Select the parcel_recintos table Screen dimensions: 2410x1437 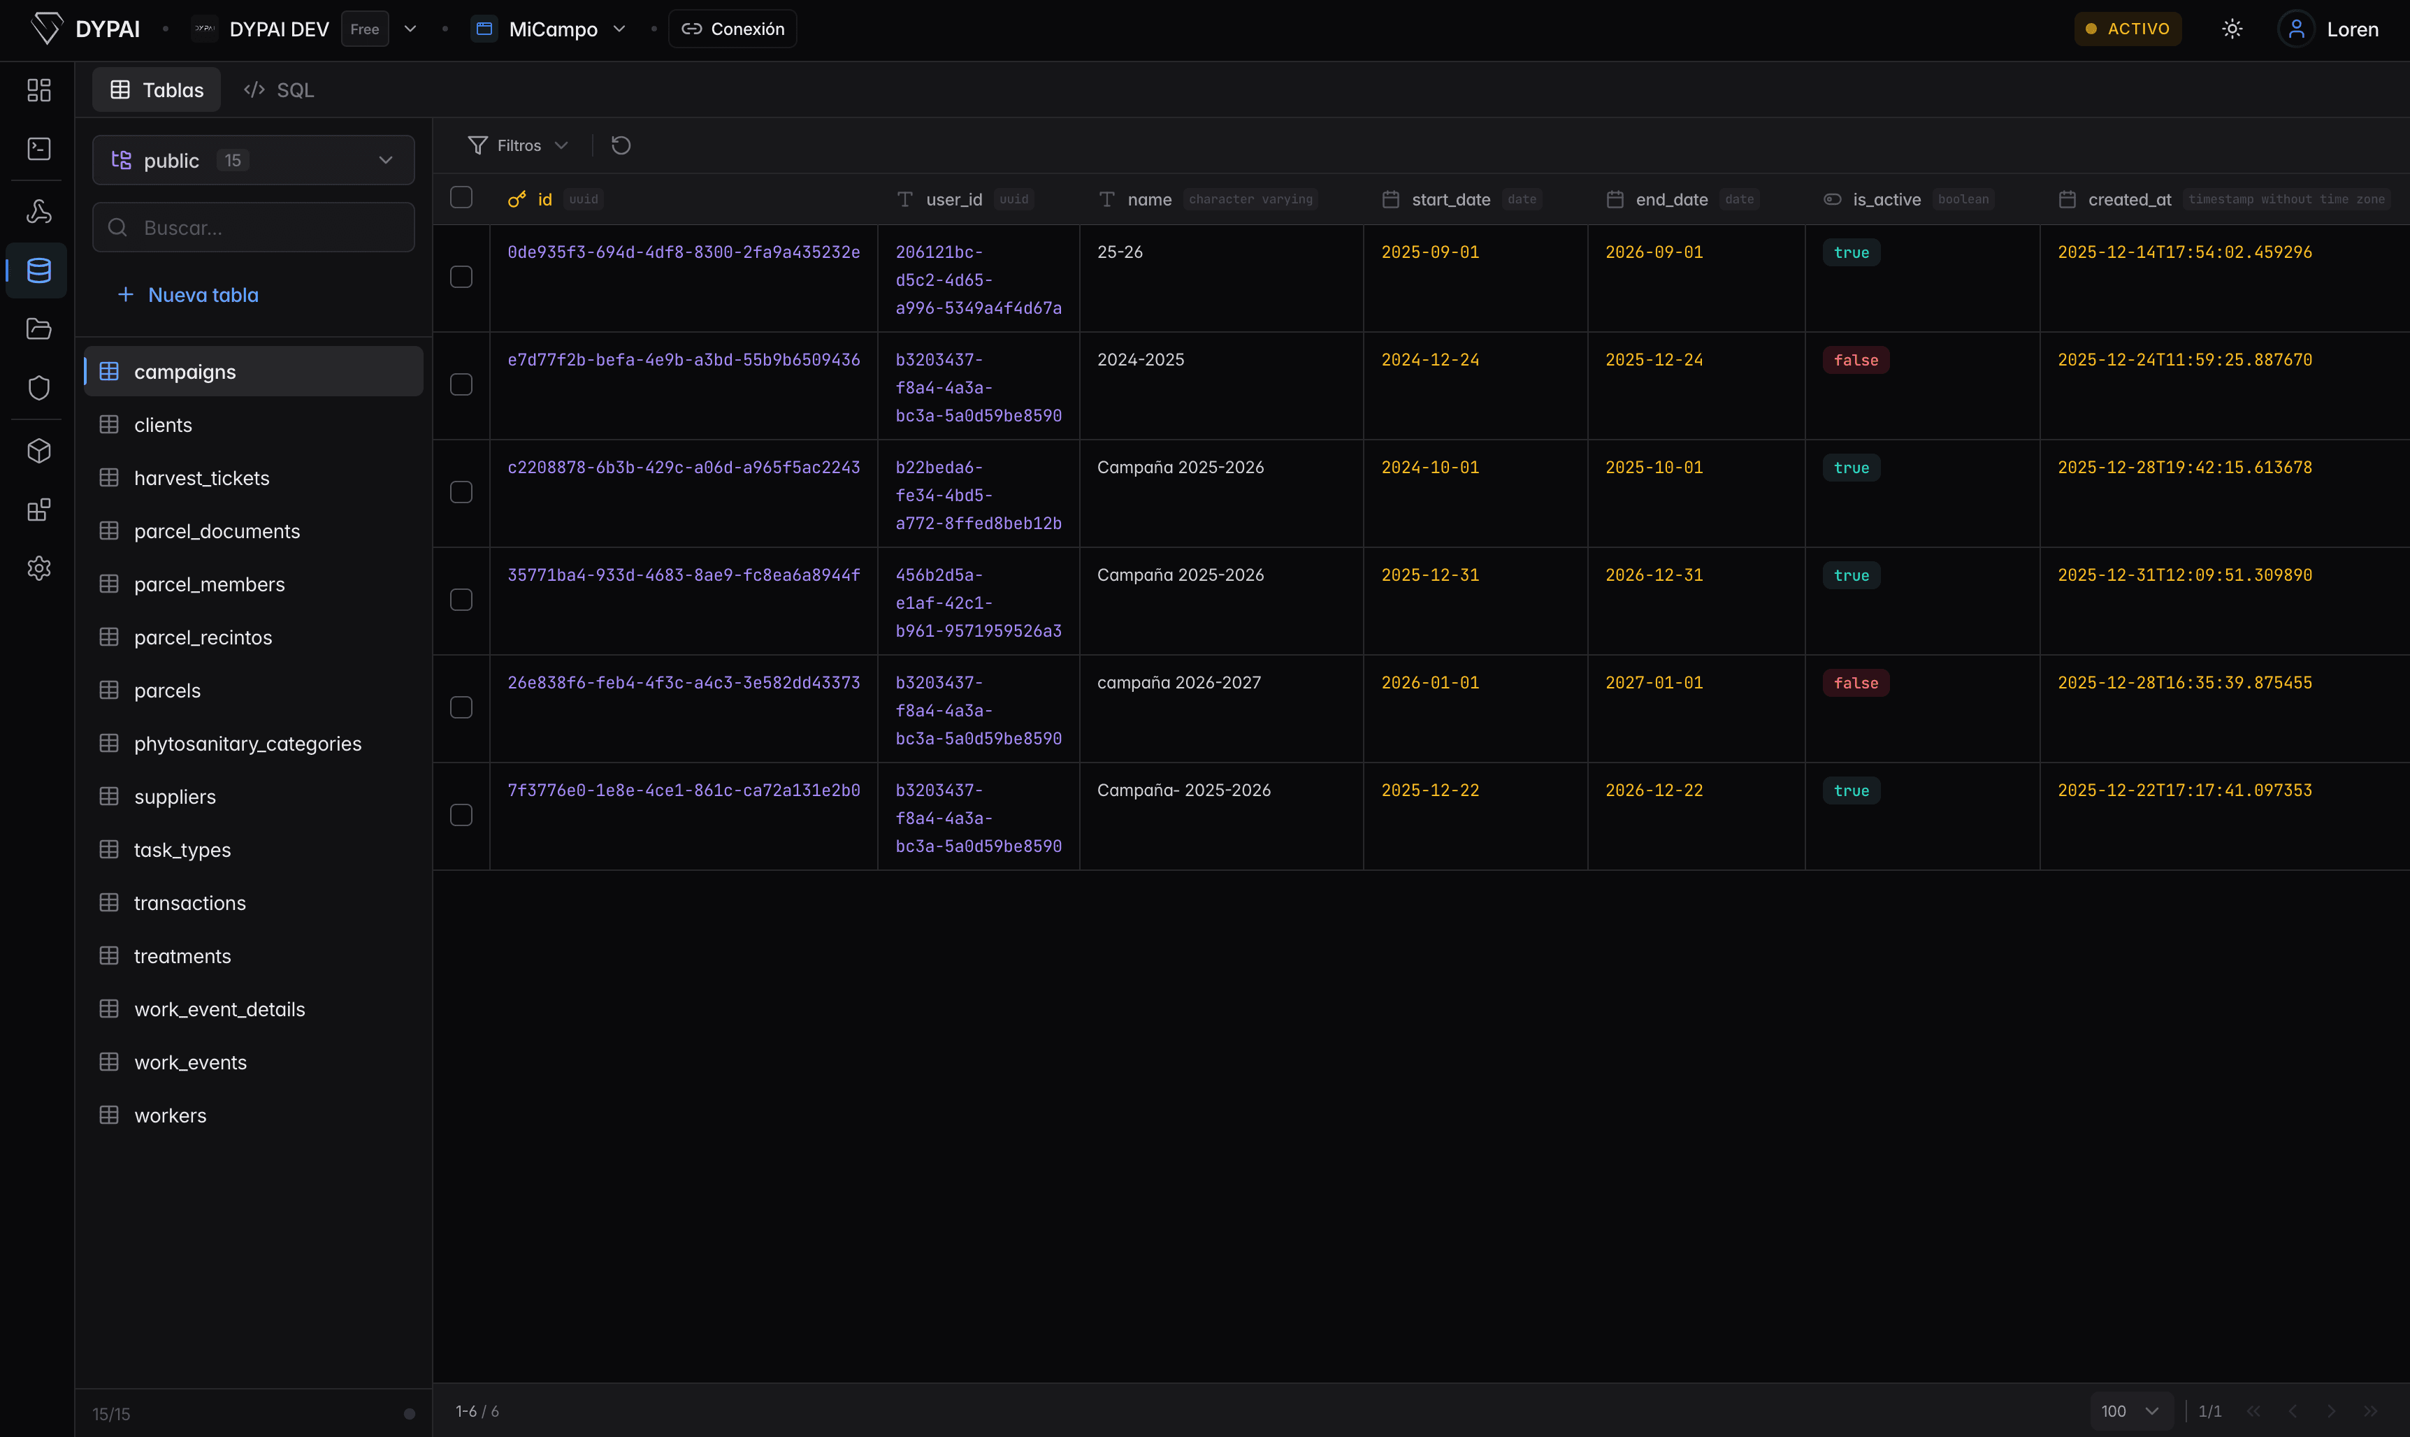click(x=254, y=637)
